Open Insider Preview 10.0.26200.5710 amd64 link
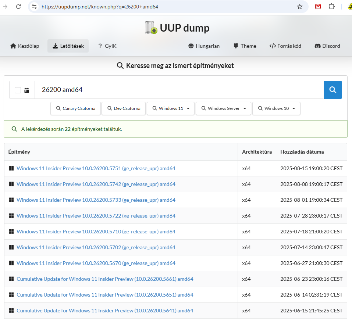 pos(96,232)
